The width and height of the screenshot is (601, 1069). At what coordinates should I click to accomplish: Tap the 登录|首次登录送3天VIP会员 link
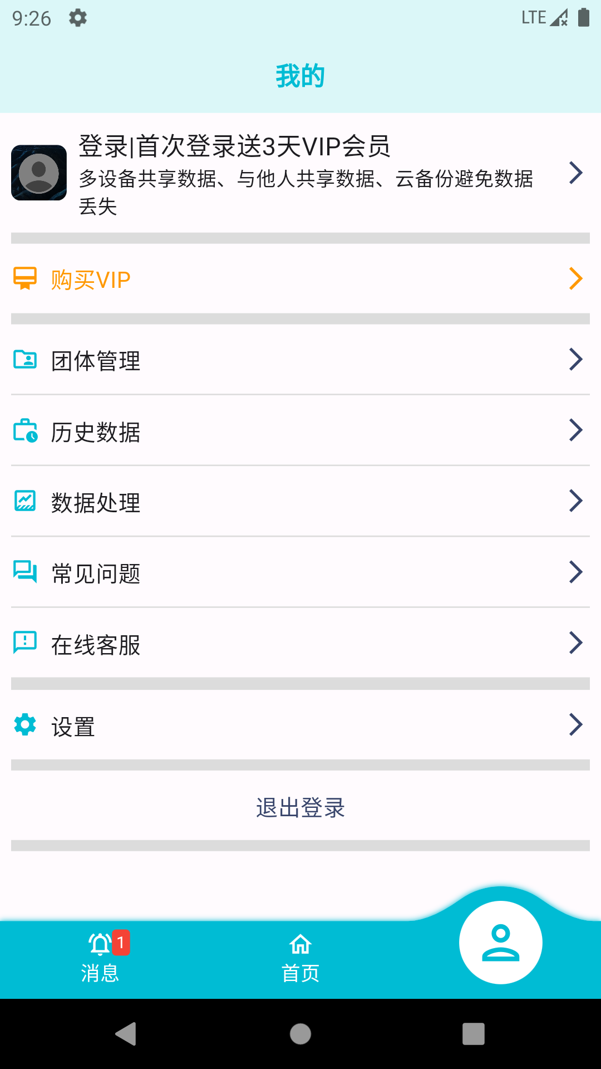coord(234,146)
